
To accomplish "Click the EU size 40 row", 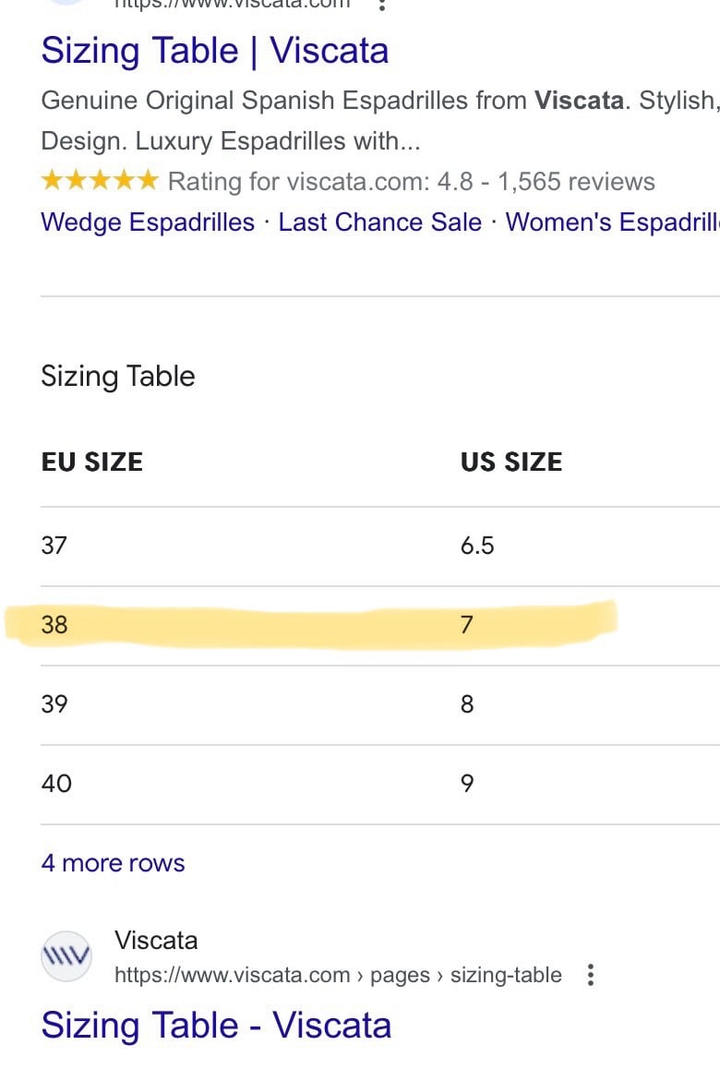I will (380, 784).
